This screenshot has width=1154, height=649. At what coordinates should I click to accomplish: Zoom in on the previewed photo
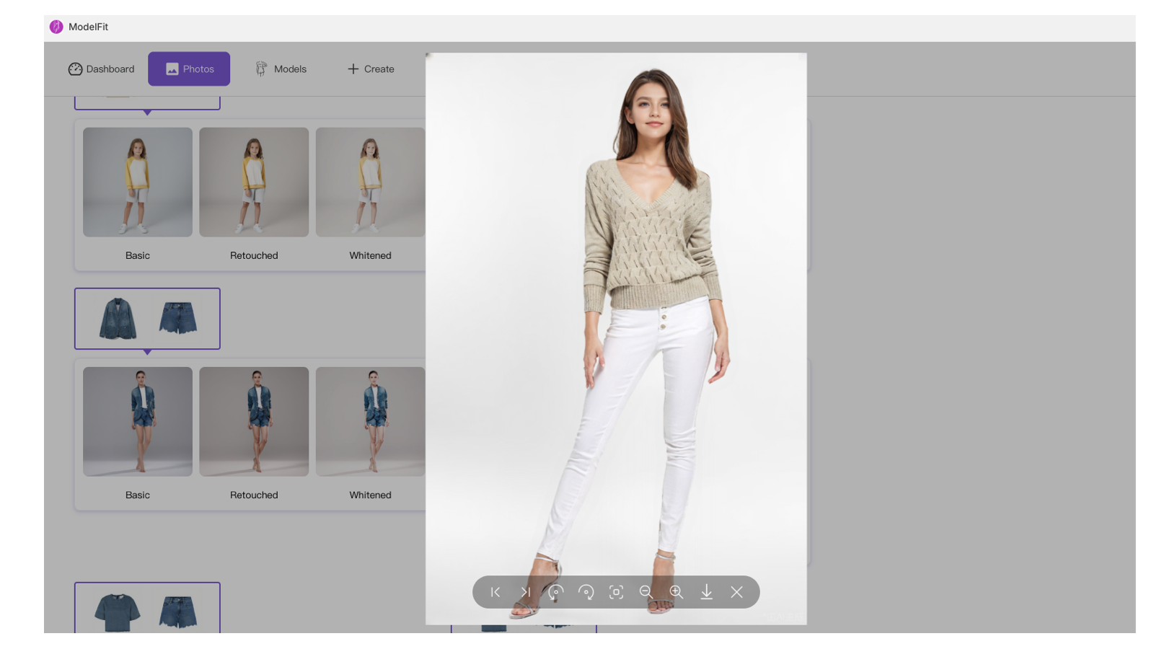click(677, 592)
